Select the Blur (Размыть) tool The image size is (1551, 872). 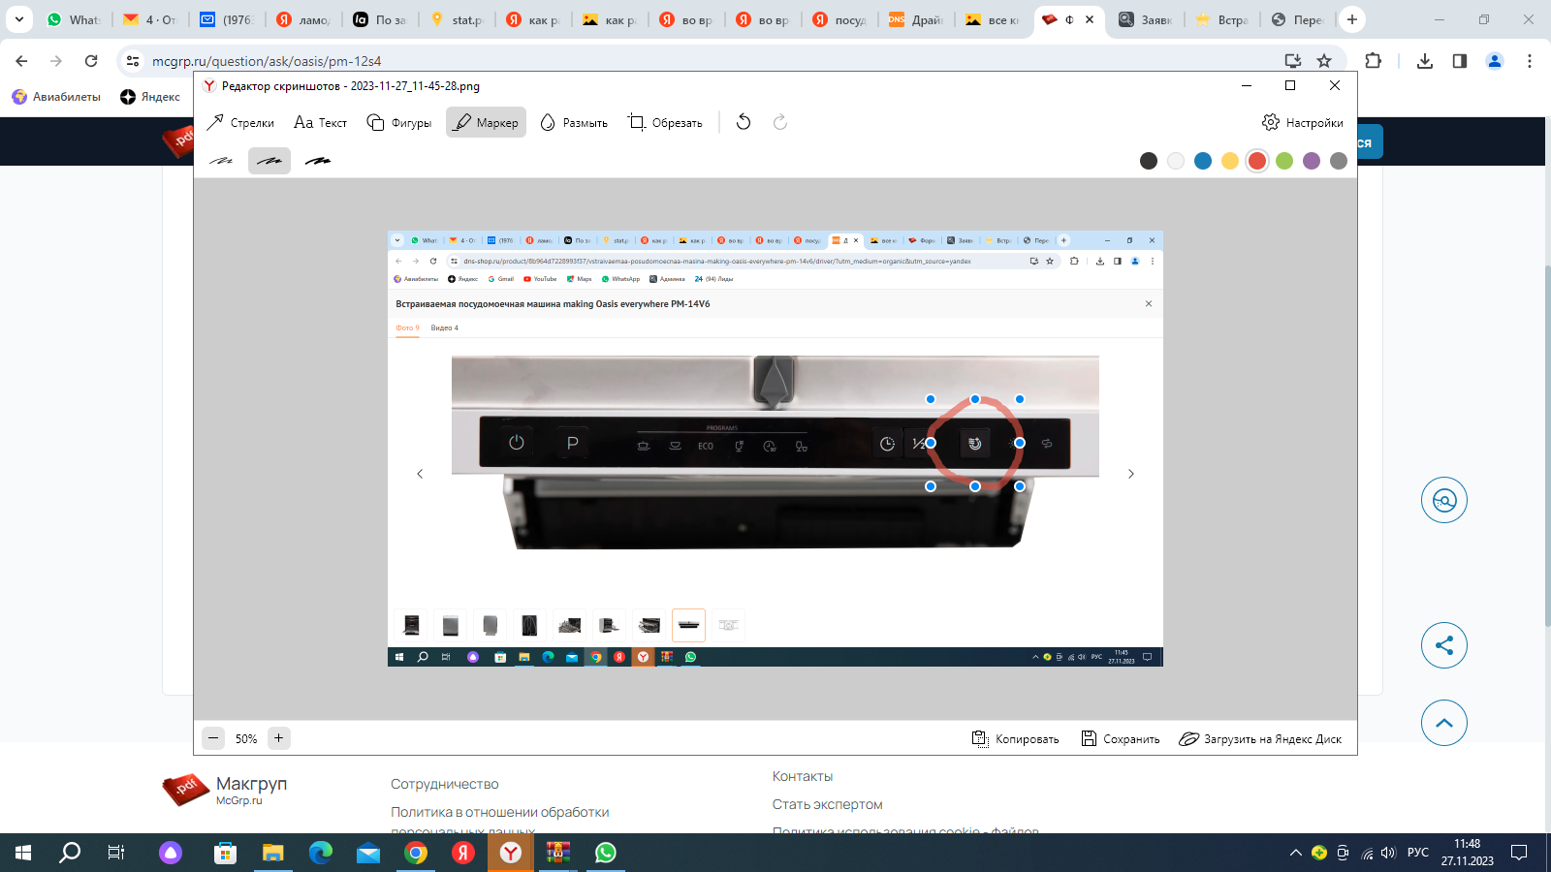573,122
